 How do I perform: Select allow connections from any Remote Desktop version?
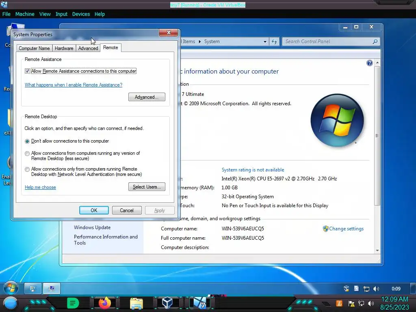pyautogui.click(x=27, y=153)
